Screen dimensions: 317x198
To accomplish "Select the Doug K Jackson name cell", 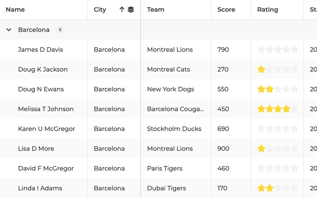I will 43,70.
